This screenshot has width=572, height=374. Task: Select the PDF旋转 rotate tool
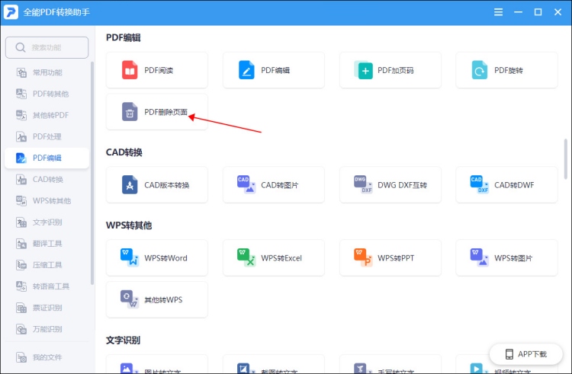click(506, 70)
